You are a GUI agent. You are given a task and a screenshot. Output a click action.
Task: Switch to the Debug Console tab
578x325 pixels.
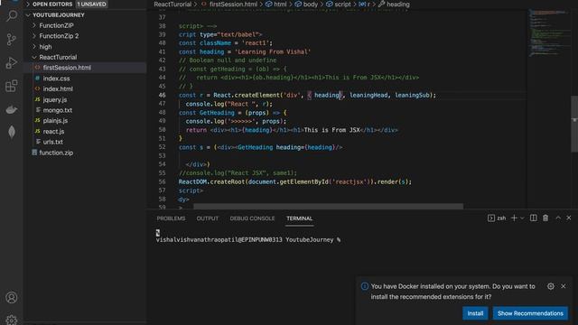click(x=253, y=218)
